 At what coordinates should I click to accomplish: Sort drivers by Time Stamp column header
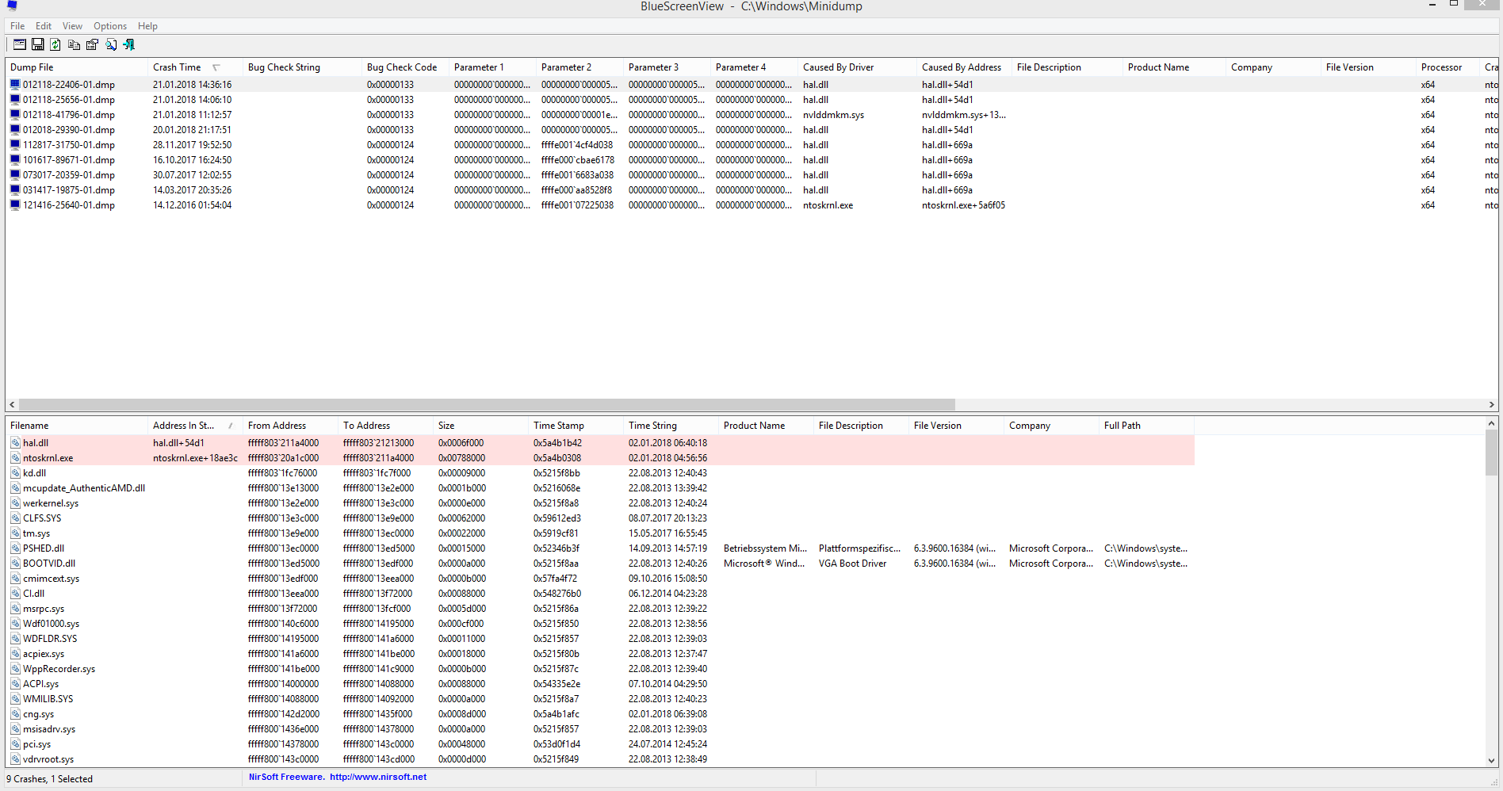click(x=576, y=426)
